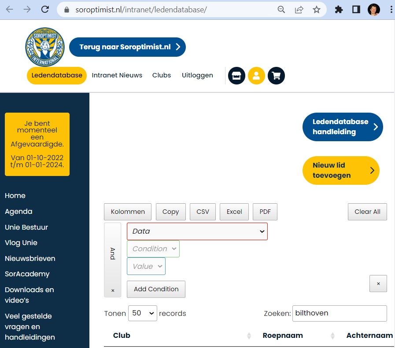
Task: Bookmark this page with star icon
Action: click(x=316, y=9)
